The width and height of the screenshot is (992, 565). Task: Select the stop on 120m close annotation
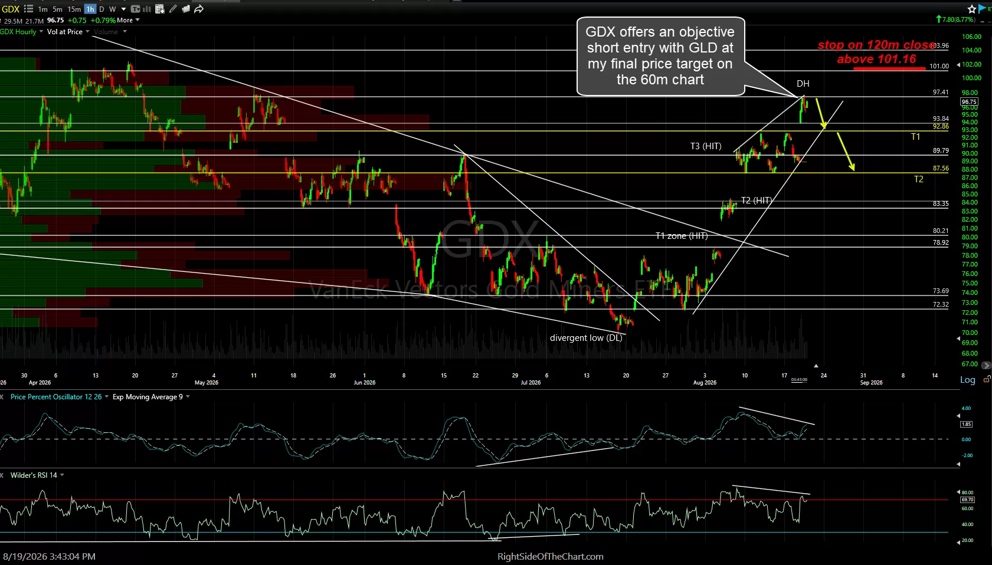click(876, 52)
